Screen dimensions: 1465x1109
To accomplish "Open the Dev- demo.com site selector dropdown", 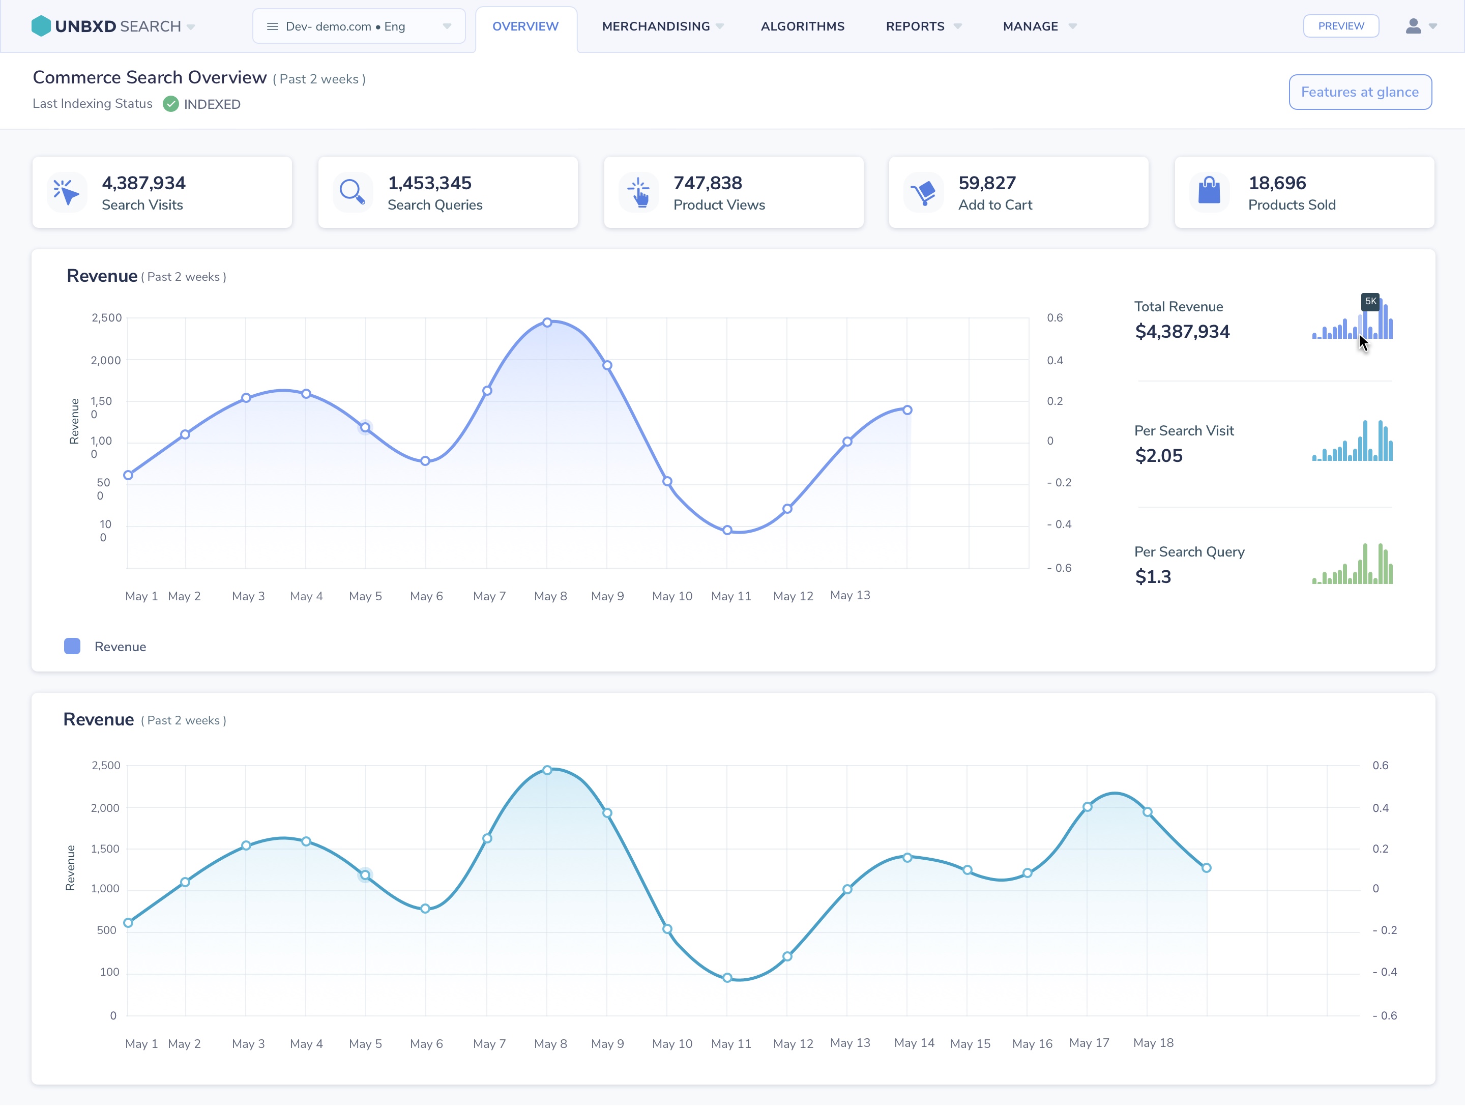I will 359,26.
